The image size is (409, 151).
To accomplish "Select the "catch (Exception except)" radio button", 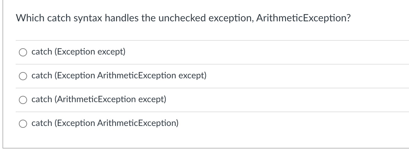I will click(x=23, y=53).
